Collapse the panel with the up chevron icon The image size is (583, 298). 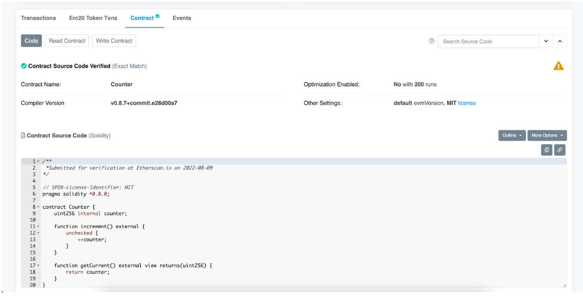point(560,41)
